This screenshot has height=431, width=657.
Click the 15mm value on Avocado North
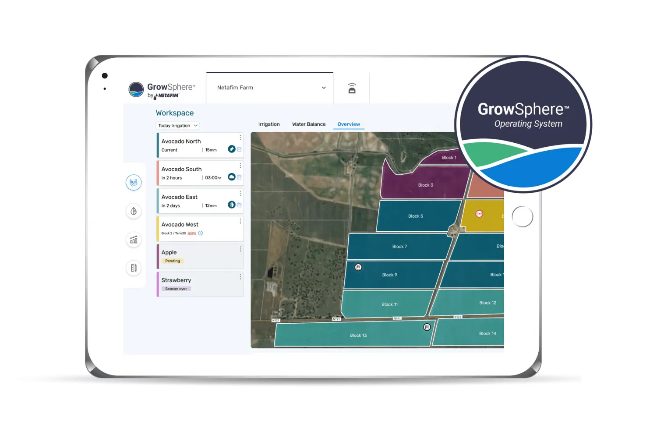tap(211, 150)
